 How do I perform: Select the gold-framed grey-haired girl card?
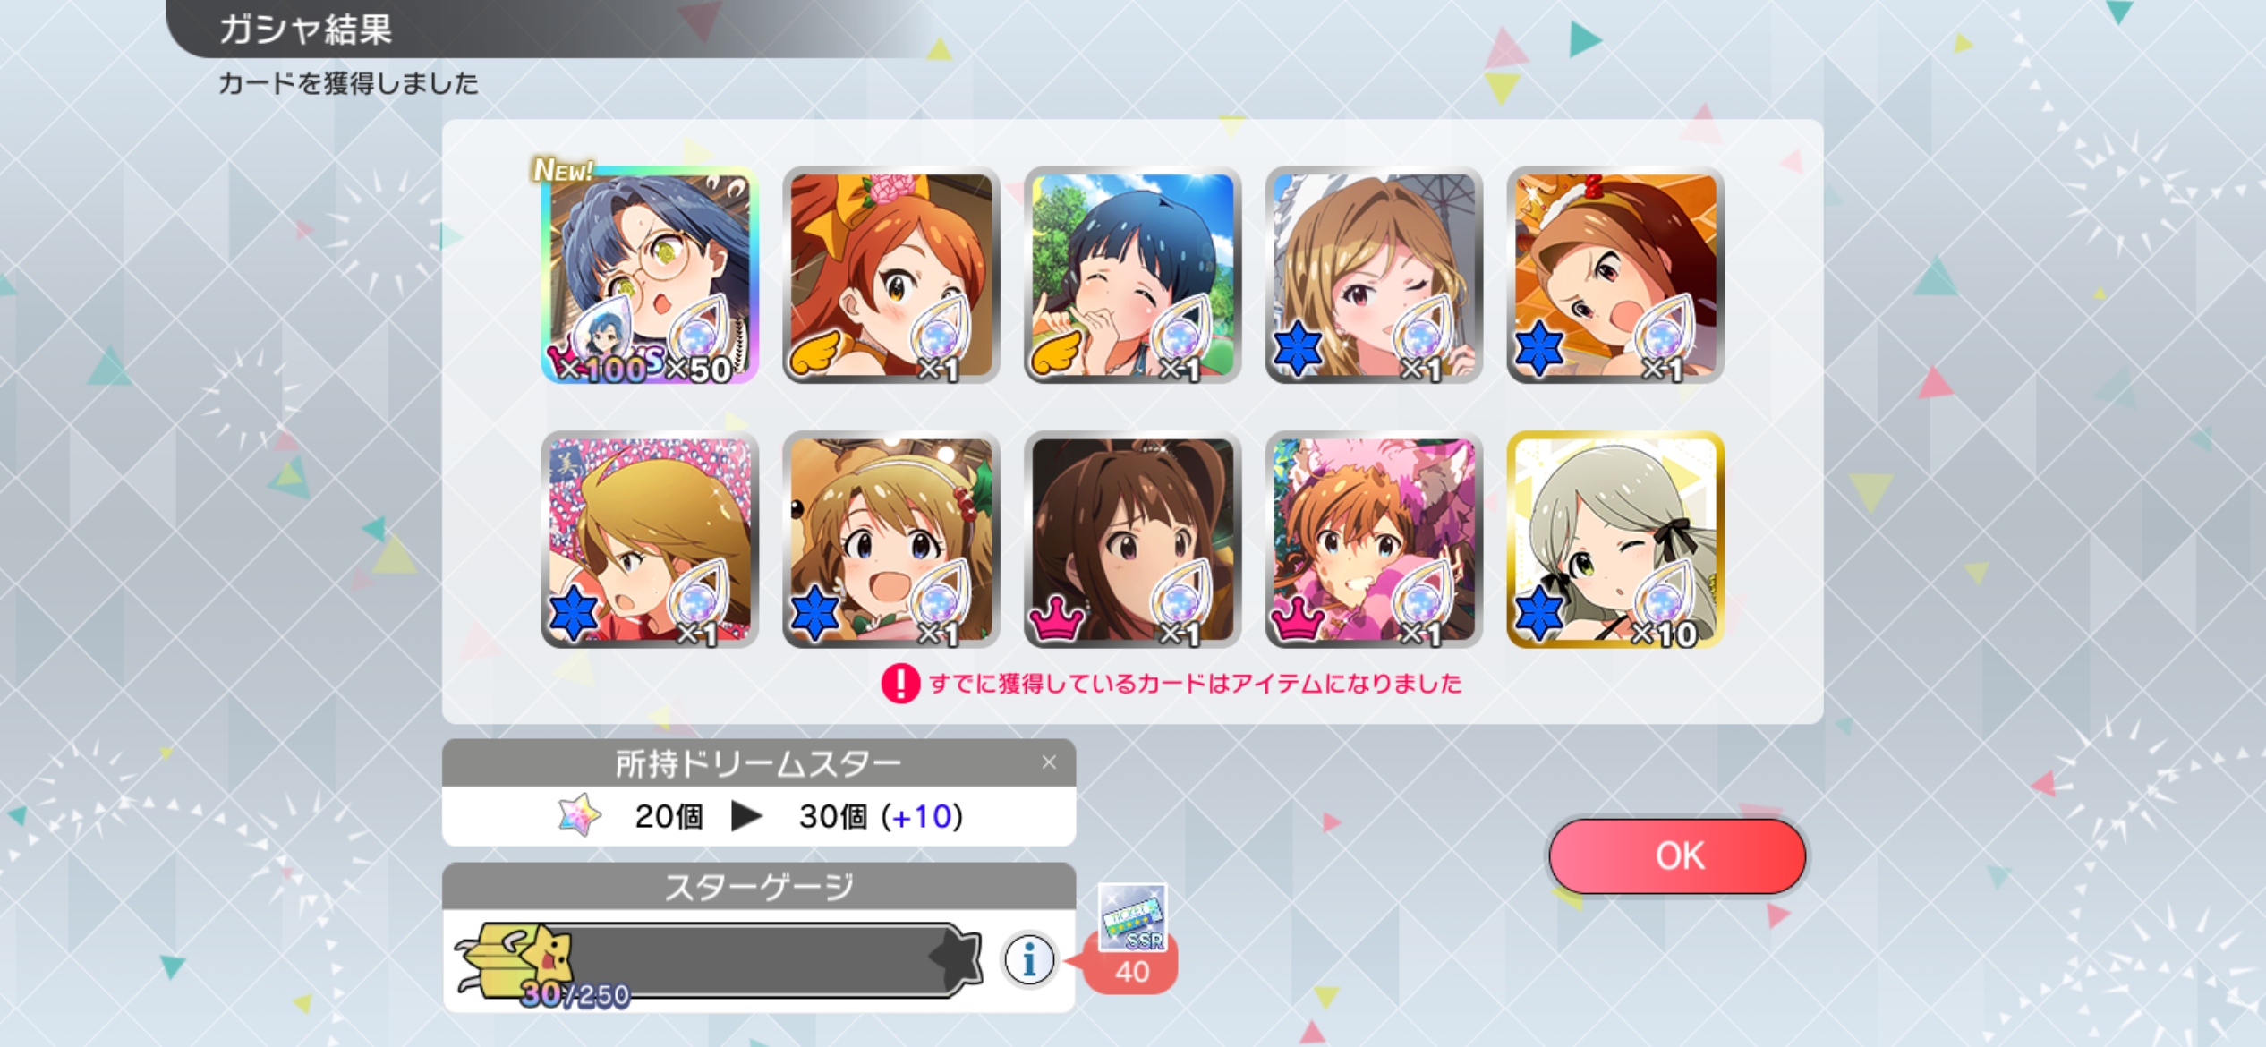1615,540
